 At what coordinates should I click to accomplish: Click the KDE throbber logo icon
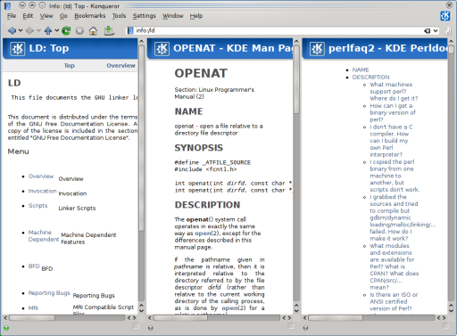point(445,16)
